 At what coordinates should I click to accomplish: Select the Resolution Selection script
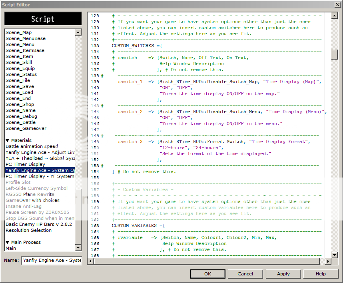click(28, 230)
